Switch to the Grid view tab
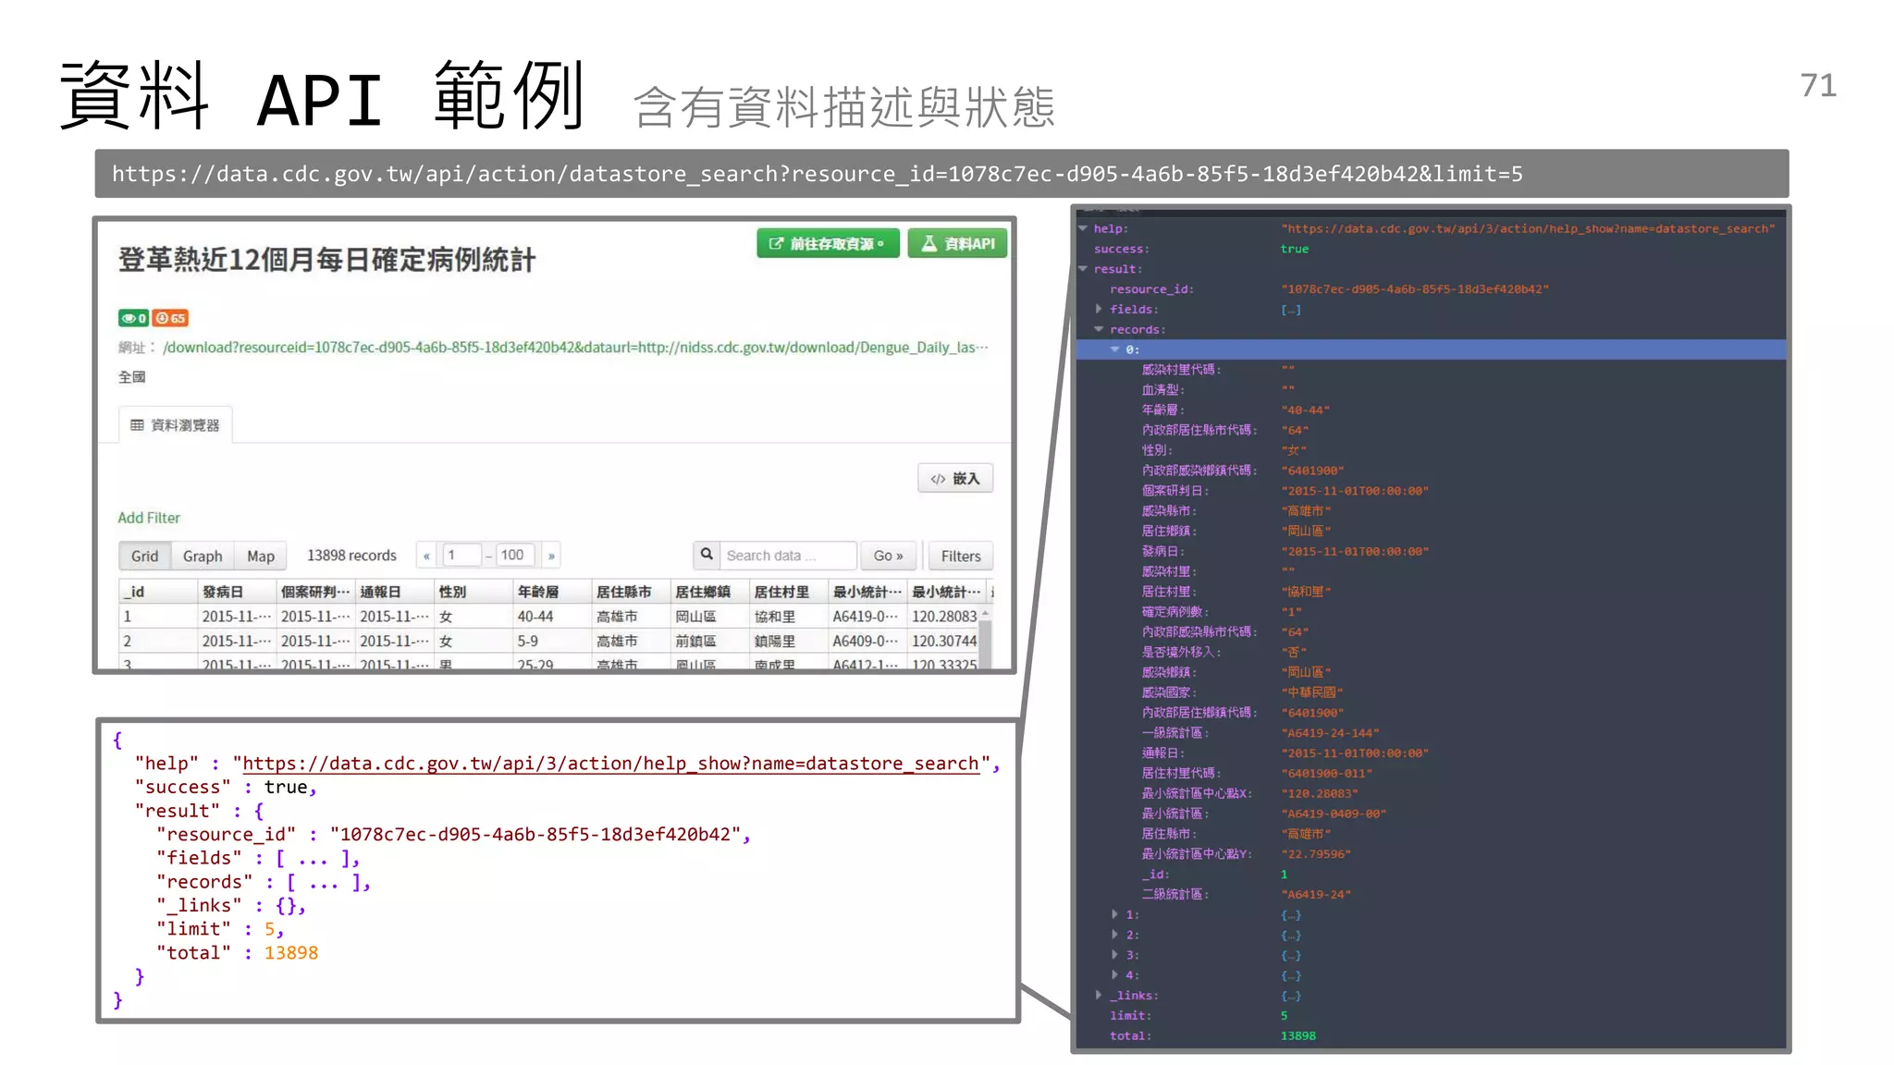The width and height of the screenshot is (1894, 1065). pos(144,556)
